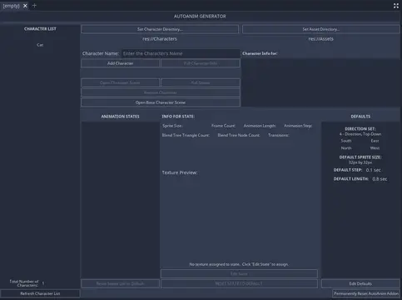
Task: Click the West direction label
Action: click(x=375, y=148)
